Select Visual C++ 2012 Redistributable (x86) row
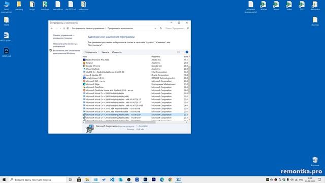Image resolution: width=325 pixels, height=183 pixels. tap(136, 117)
